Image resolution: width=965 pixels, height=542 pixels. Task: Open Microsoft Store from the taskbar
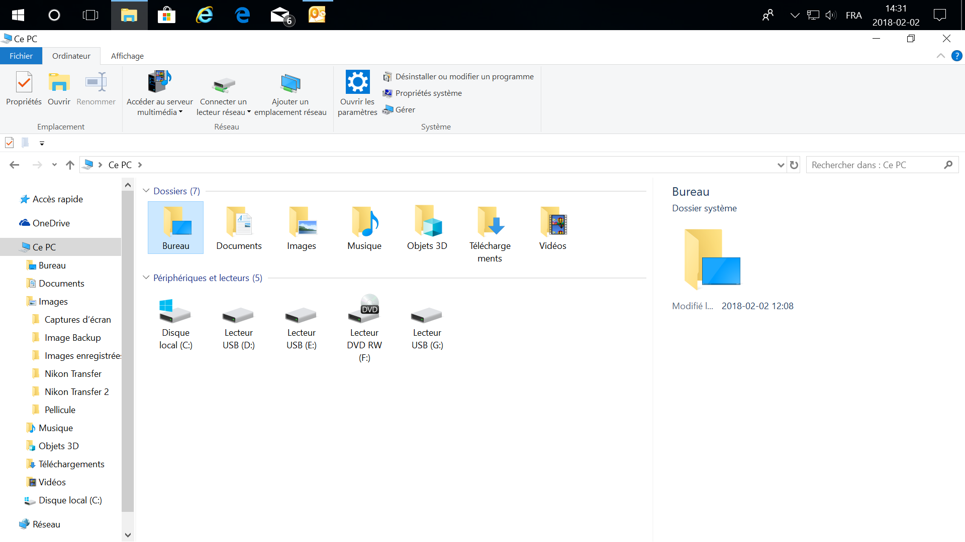click(166, 15)
